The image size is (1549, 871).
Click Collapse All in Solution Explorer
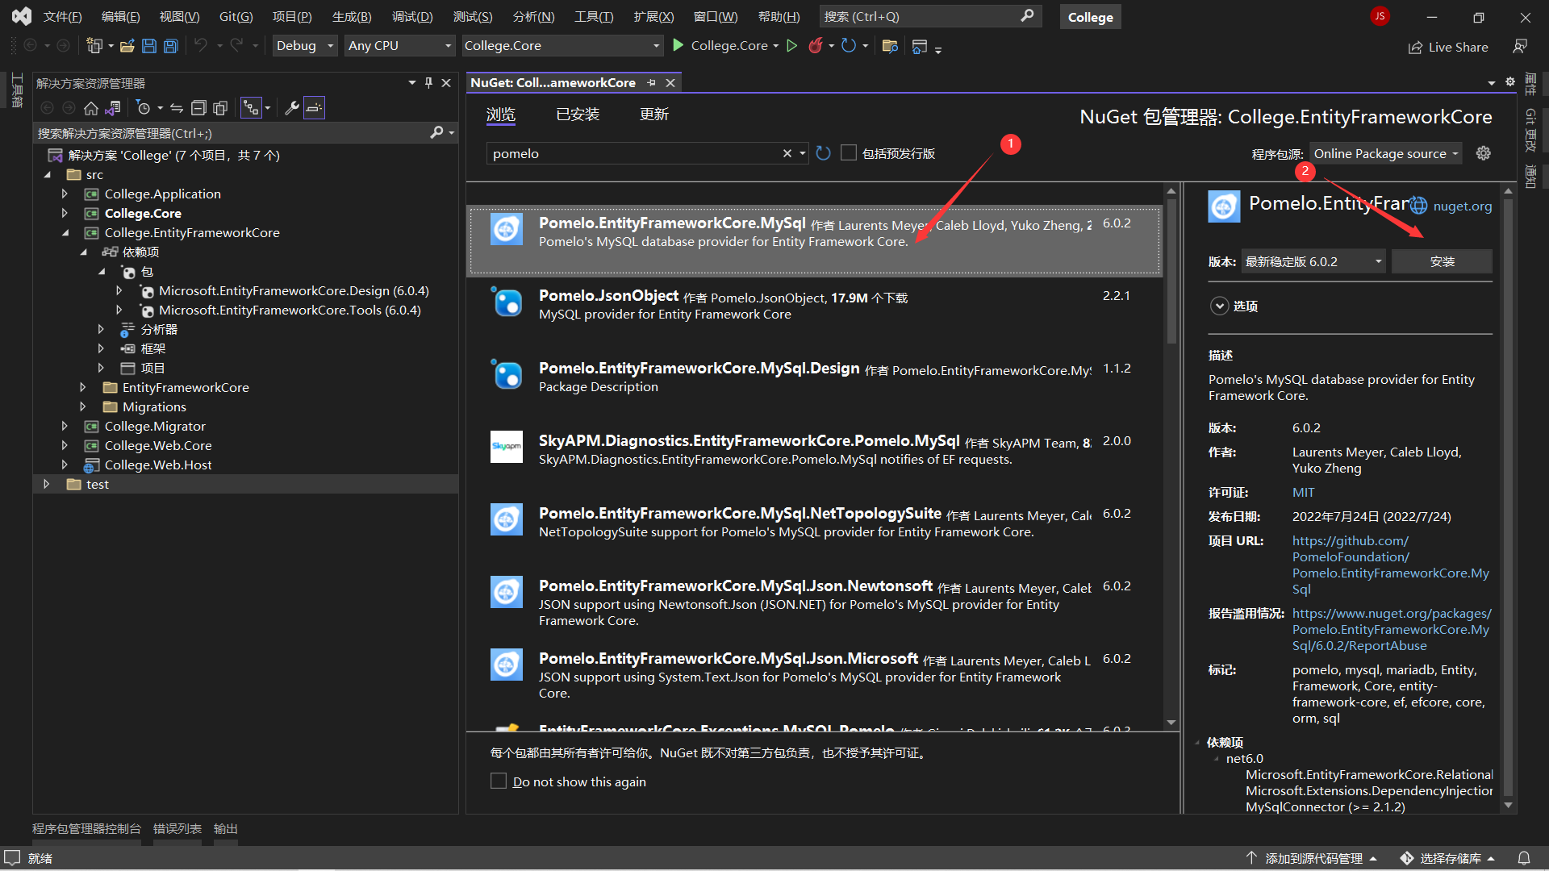pos(198,108)
